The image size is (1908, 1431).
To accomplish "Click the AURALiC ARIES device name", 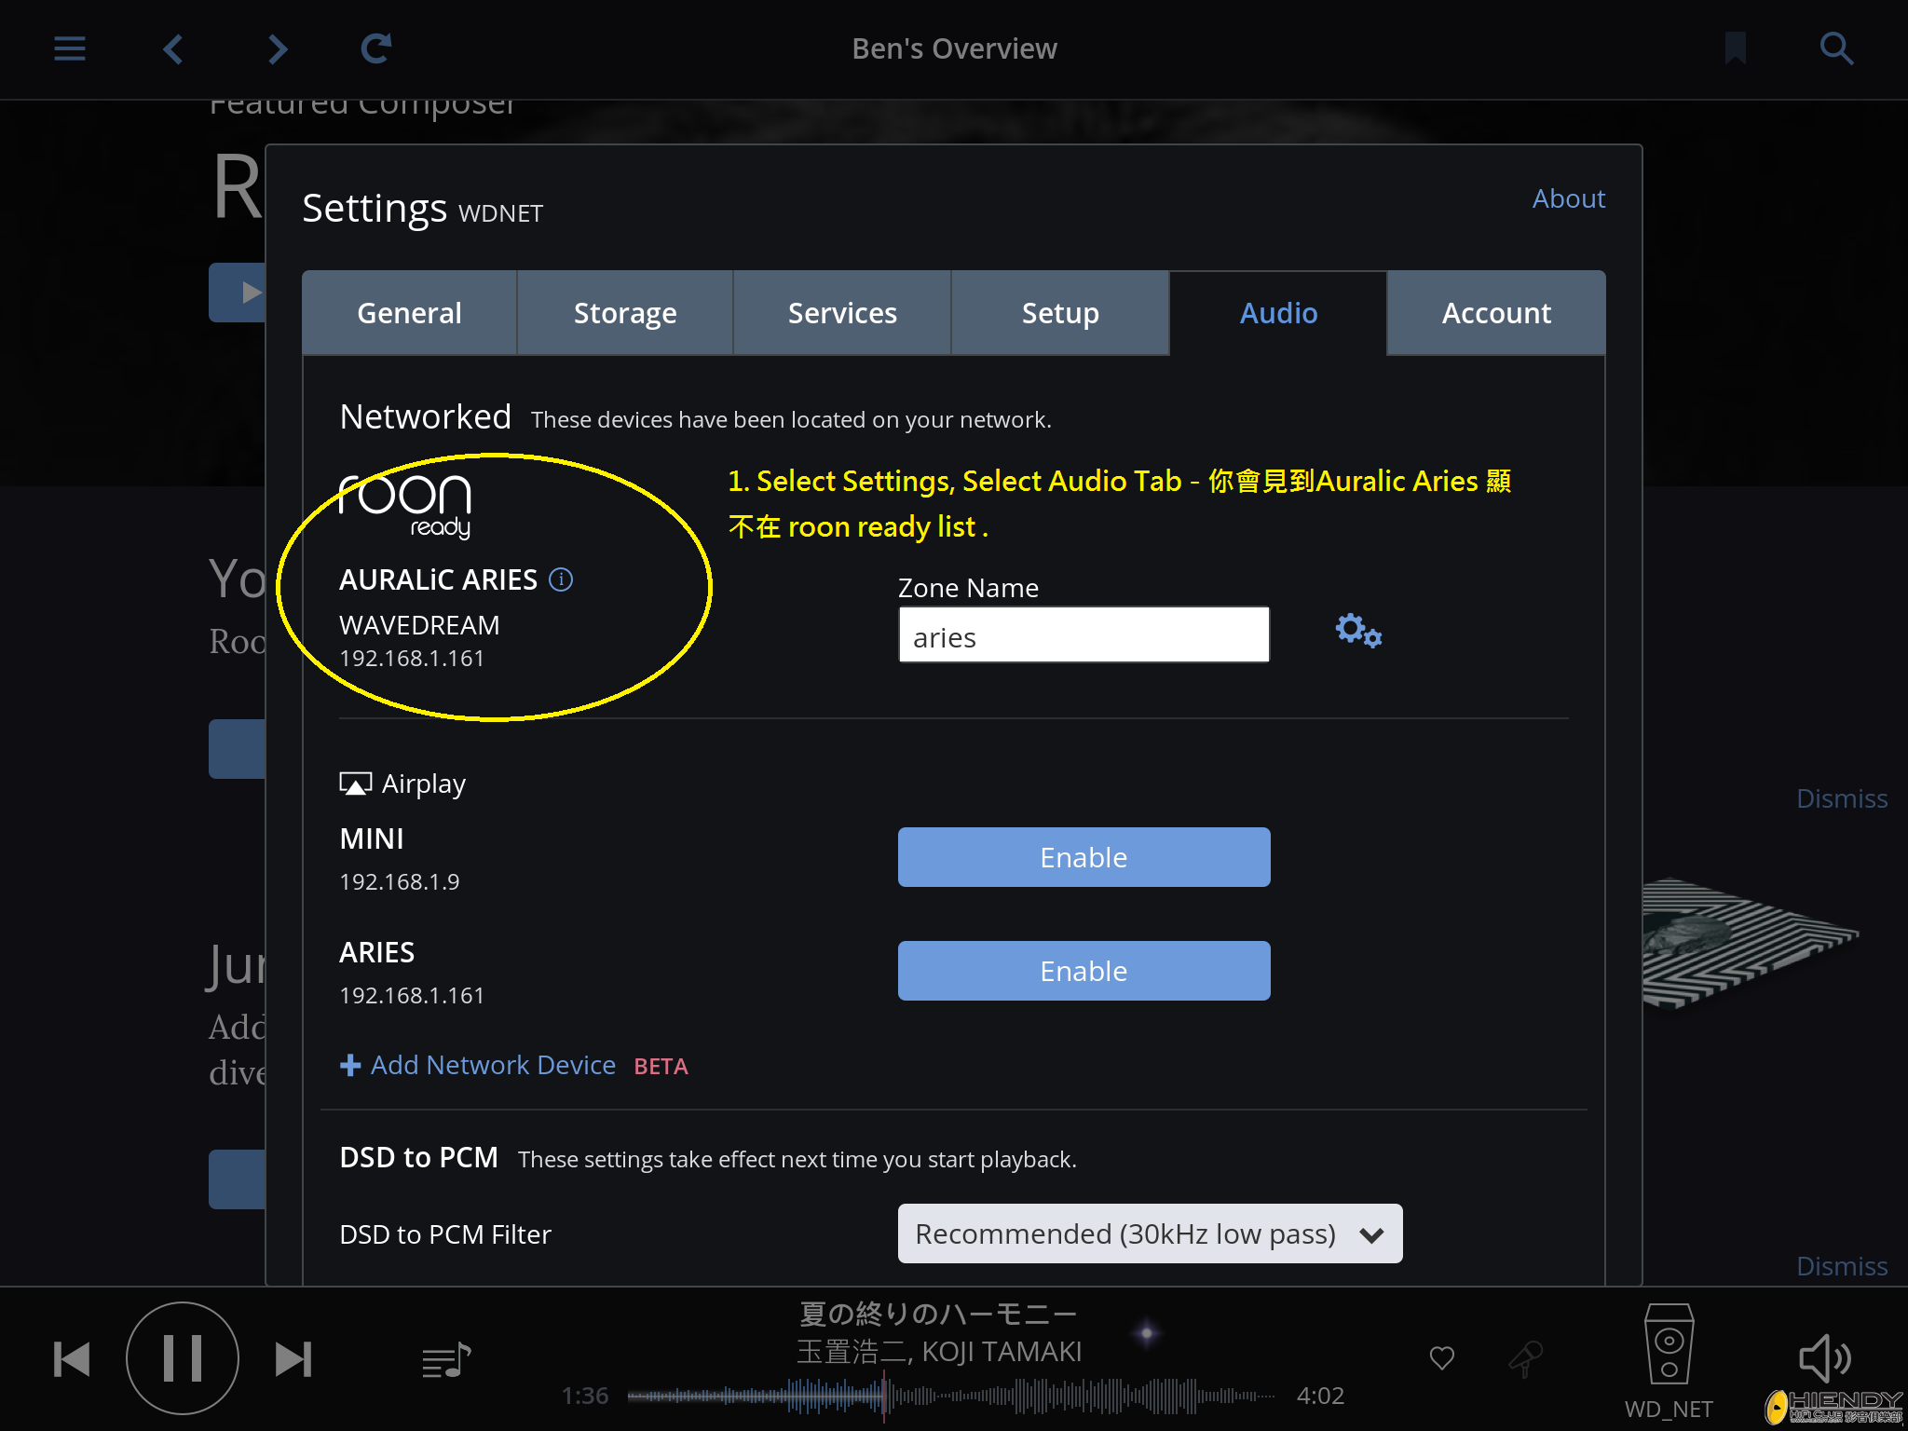I will (x=438, y=579).
